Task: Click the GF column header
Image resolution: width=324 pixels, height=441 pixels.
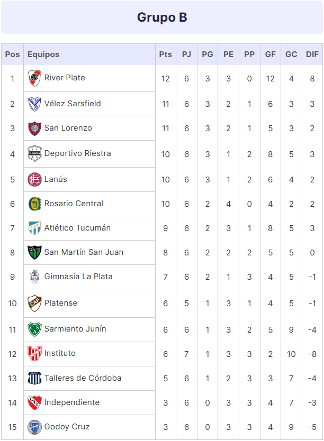Action: point(270,54)
